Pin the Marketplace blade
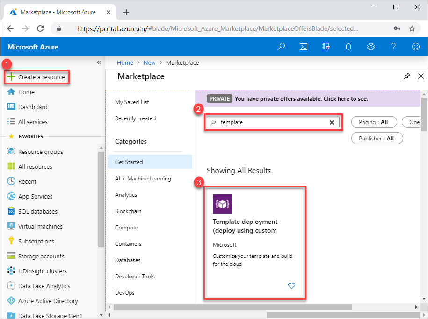Viewport: 428px width, 319px height. click(x=406, y=76)
